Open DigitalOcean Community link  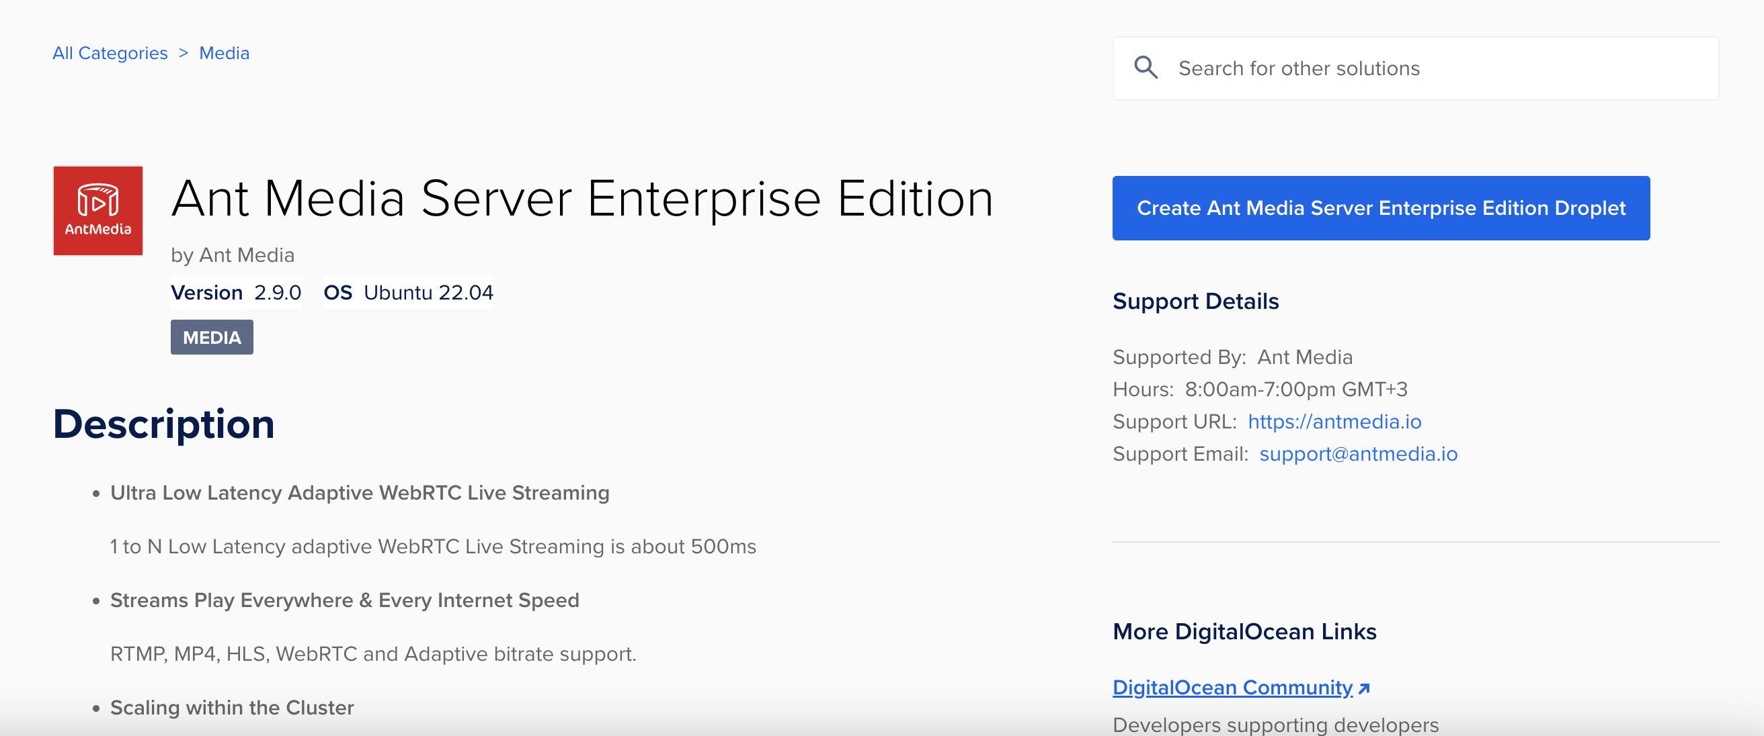point(1232,687)
